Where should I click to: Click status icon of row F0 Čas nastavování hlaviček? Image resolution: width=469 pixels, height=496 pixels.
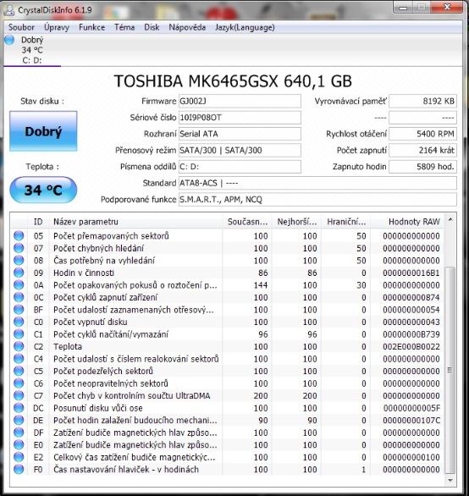[x=19, y=470]
